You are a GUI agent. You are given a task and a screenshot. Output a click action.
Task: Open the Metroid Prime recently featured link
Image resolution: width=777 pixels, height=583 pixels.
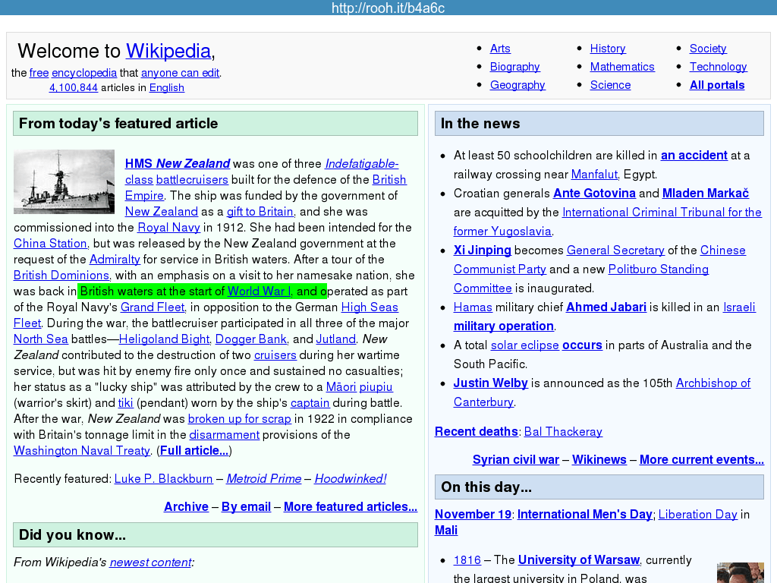(263, 479)
